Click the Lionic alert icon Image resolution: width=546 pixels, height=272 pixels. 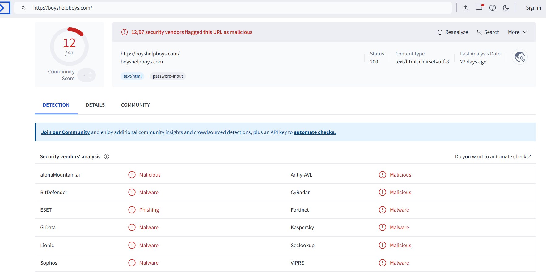132,245
